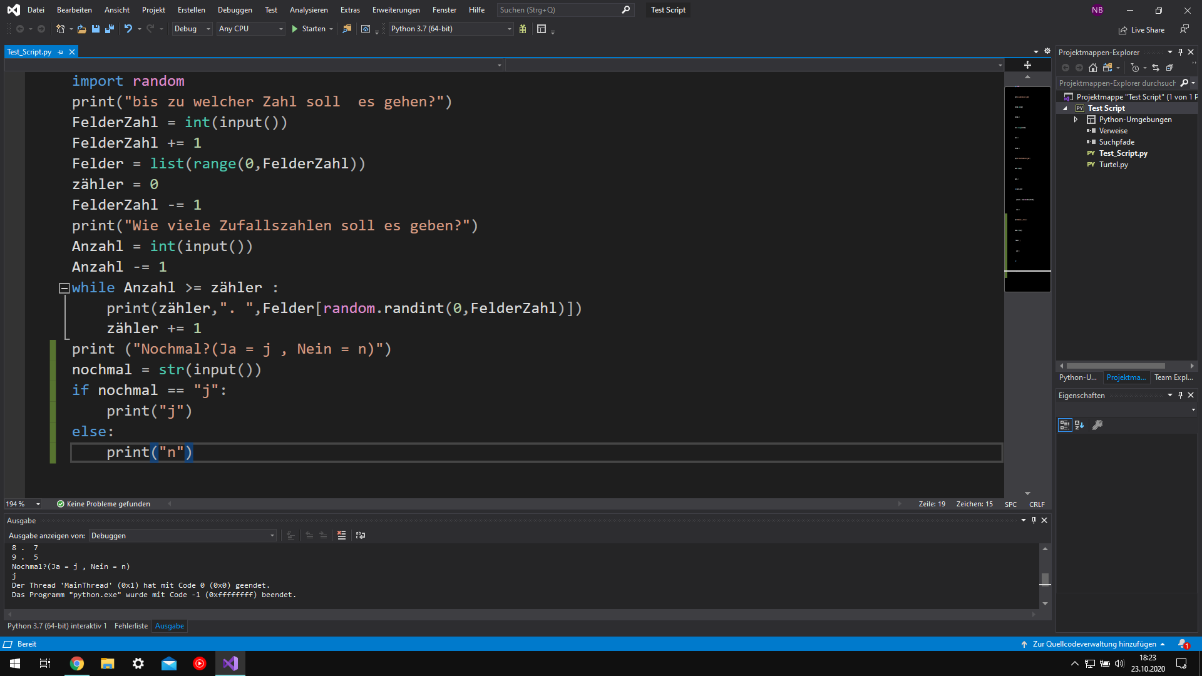Open the Debuggen menu
The height and width of the screenshot is (676, 1202).
pyautogui.click(x=235, y=9)
